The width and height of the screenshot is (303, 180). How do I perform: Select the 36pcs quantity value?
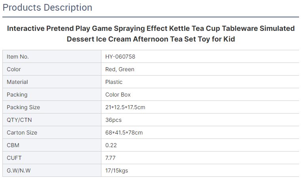tap(113, 120)
